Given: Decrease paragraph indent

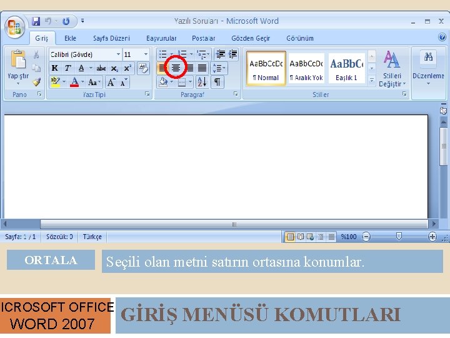Looking at the screenshot, I should (221, 54).
